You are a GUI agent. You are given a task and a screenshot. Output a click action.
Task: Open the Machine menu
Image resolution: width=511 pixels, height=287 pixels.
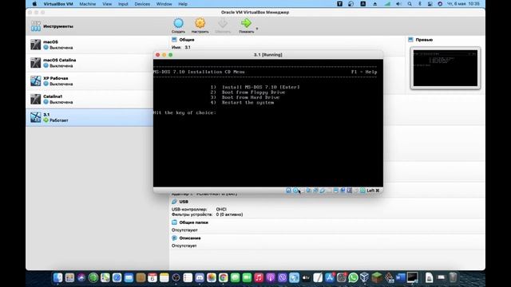tap(87, 4)
